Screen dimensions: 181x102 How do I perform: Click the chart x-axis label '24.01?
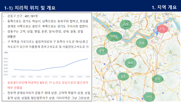click(x=63, y=77)
